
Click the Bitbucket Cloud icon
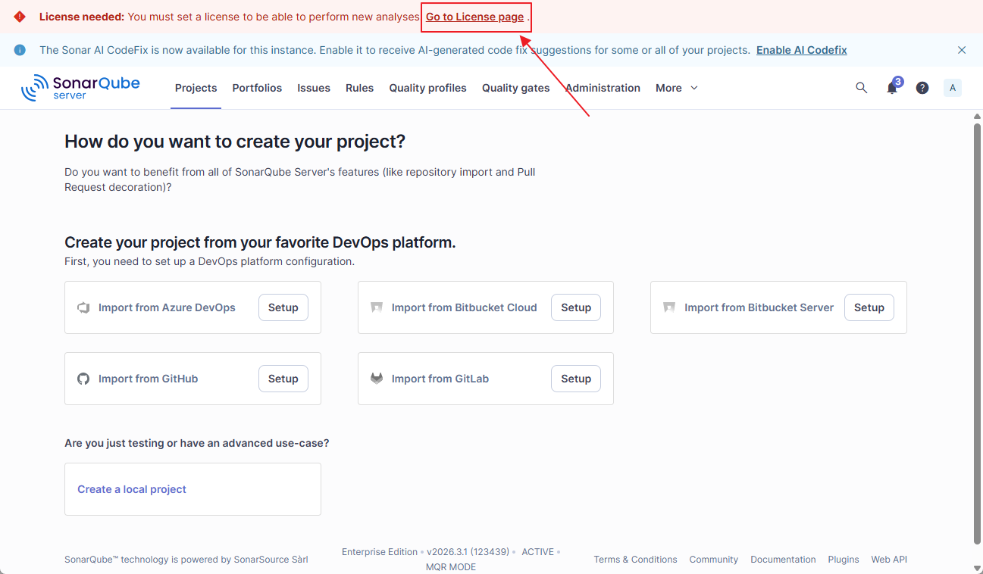pyautogui.click(x=377, y=307)
